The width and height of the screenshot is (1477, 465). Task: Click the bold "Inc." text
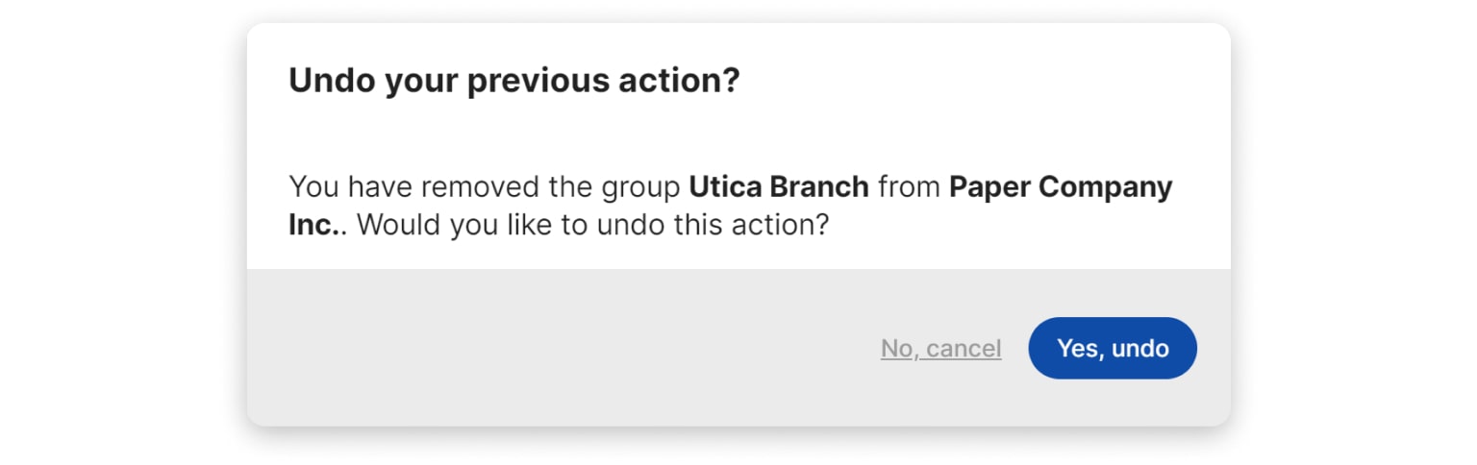click(x=309, y=228)
